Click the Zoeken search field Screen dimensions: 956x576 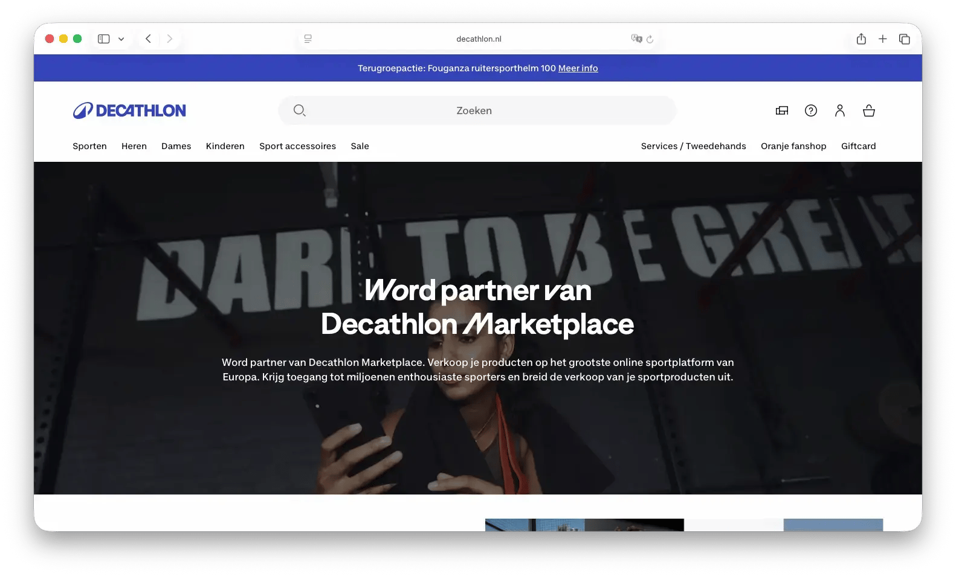click(477, 110)
